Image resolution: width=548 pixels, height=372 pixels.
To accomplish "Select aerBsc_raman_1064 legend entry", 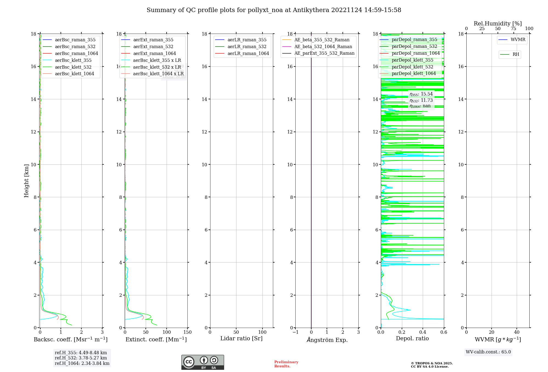I will pyautogui.click(x=70, y=54).
